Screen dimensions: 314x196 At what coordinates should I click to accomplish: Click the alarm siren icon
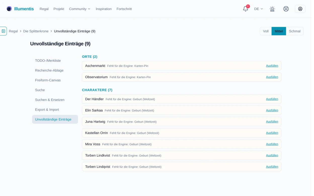tap(272, 9)
